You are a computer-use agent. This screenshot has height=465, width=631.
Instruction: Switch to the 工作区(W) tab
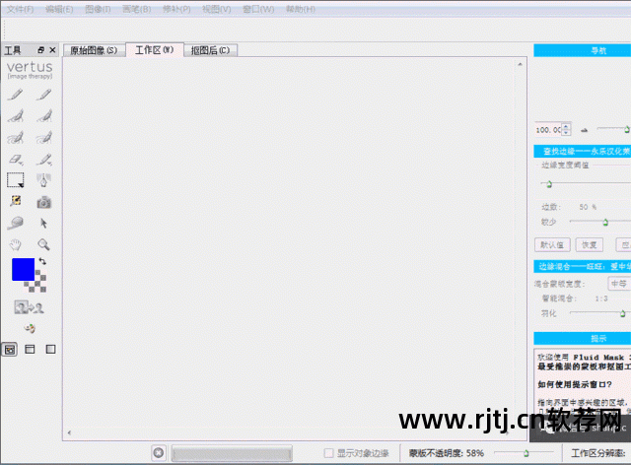pyautogui.click(x=155, y=50)
